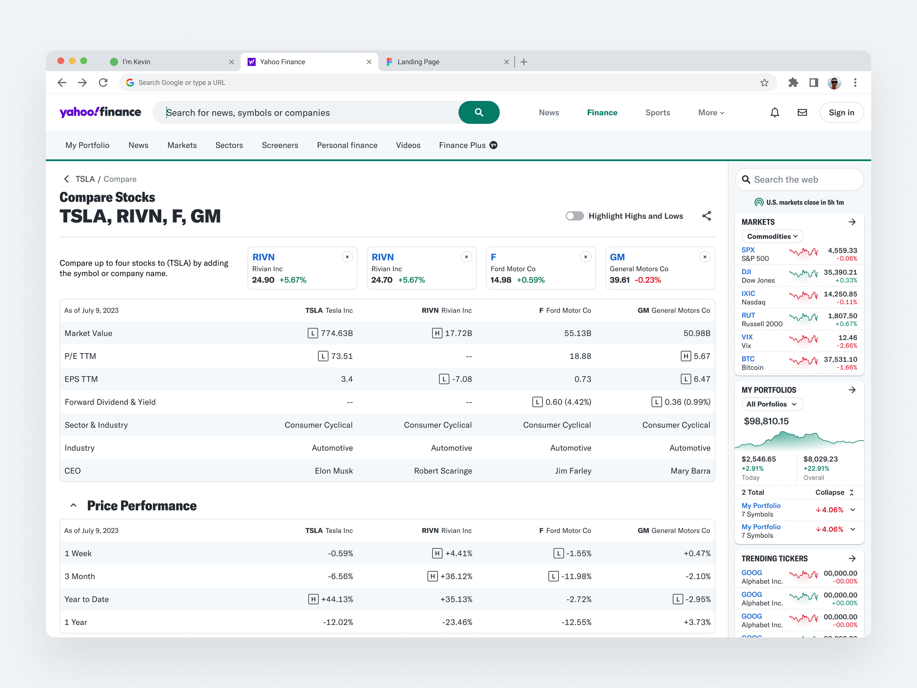917x688 pixels.
Task: Open the RUT Russell 2000 ticker
Action: click(x=799, y=320)
